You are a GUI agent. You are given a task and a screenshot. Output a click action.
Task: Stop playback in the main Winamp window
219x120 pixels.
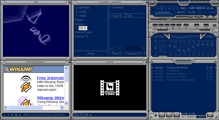click(x=173, y=25)
